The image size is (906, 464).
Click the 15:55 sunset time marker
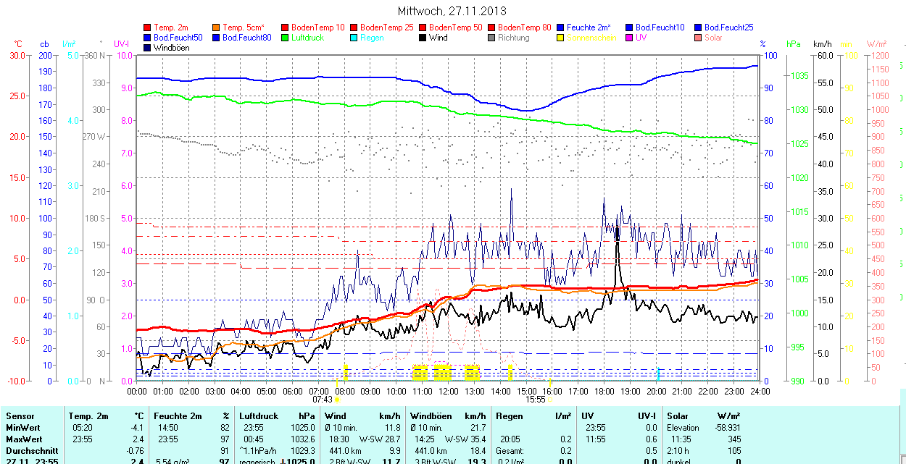pos(535,399)
